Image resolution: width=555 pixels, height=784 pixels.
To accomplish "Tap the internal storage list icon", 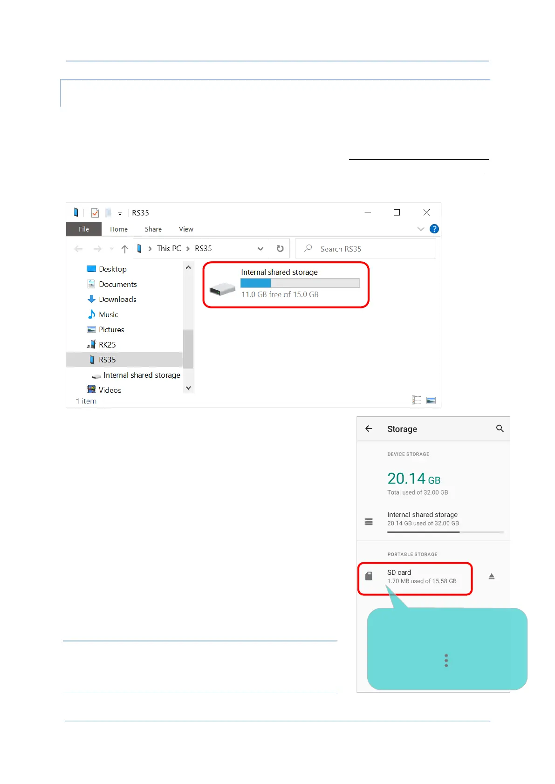I will tap(369, 522).
